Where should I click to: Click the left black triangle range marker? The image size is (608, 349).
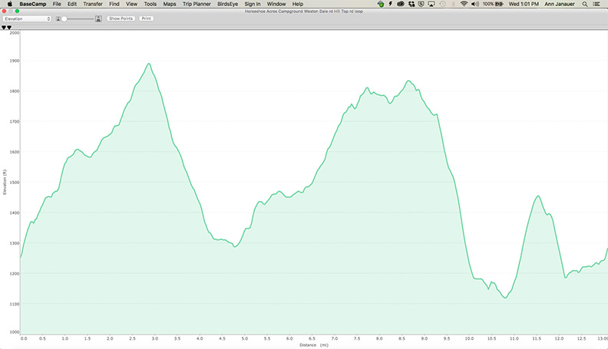[x=4, y=27]
